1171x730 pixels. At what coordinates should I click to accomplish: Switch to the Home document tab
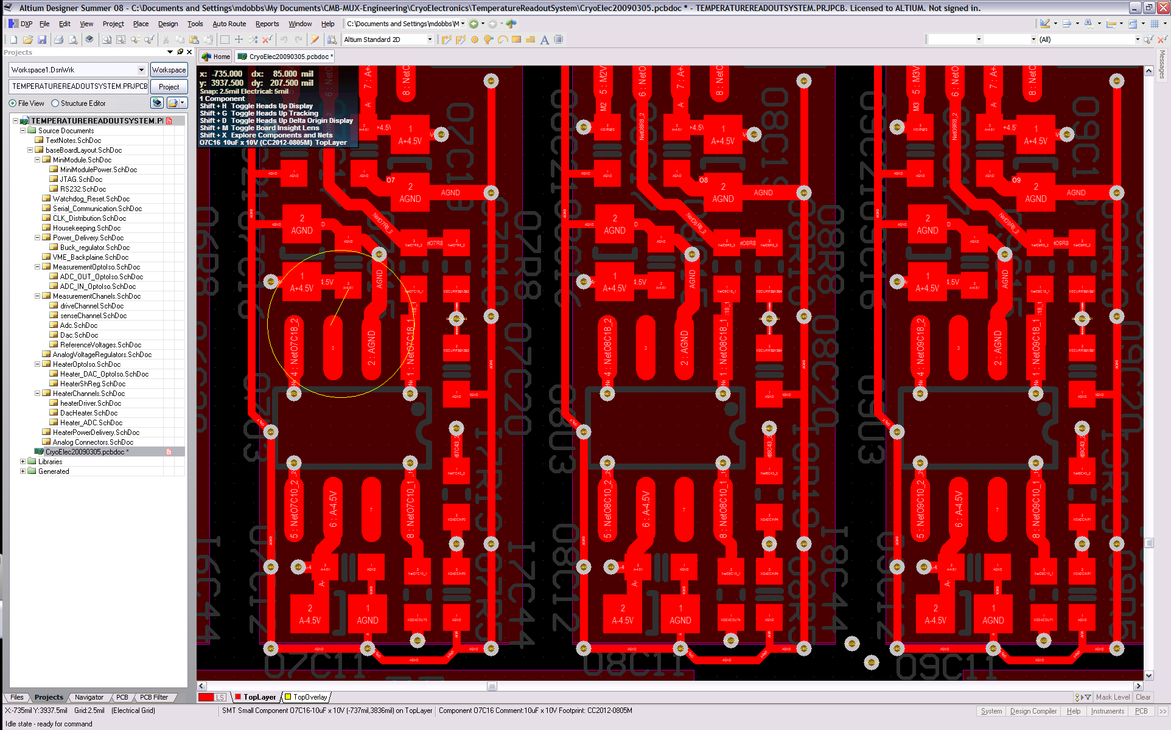coord(216,57)
